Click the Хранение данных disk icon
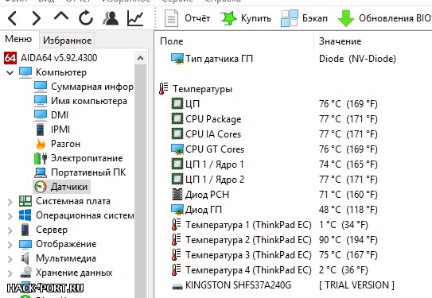The height and width of the screenshot is (298, 432). [x=26, y=272]
